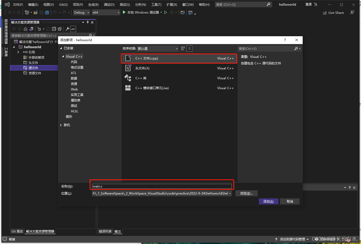361x244 pixels.
Task: Collapse the Visual C++ category node
Action: (63, 57)
